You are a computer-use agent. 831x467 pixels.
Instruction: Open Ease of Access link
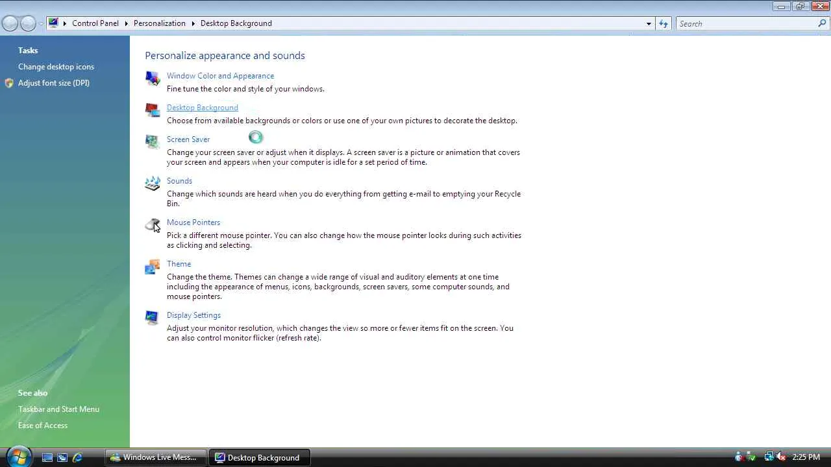(43, 425)
